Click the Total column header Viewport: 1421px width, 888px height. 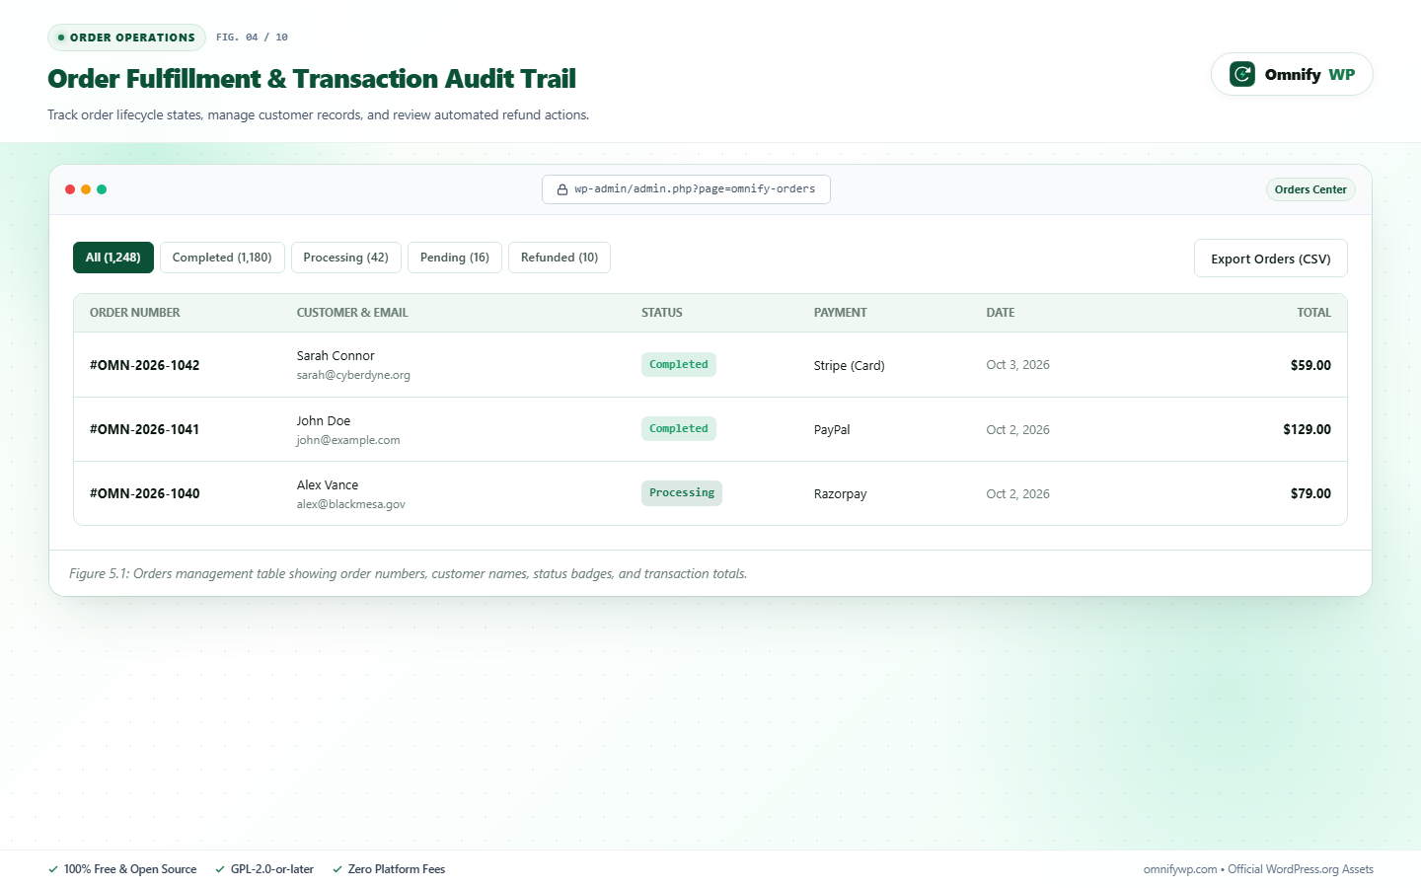pos(1313,313)
